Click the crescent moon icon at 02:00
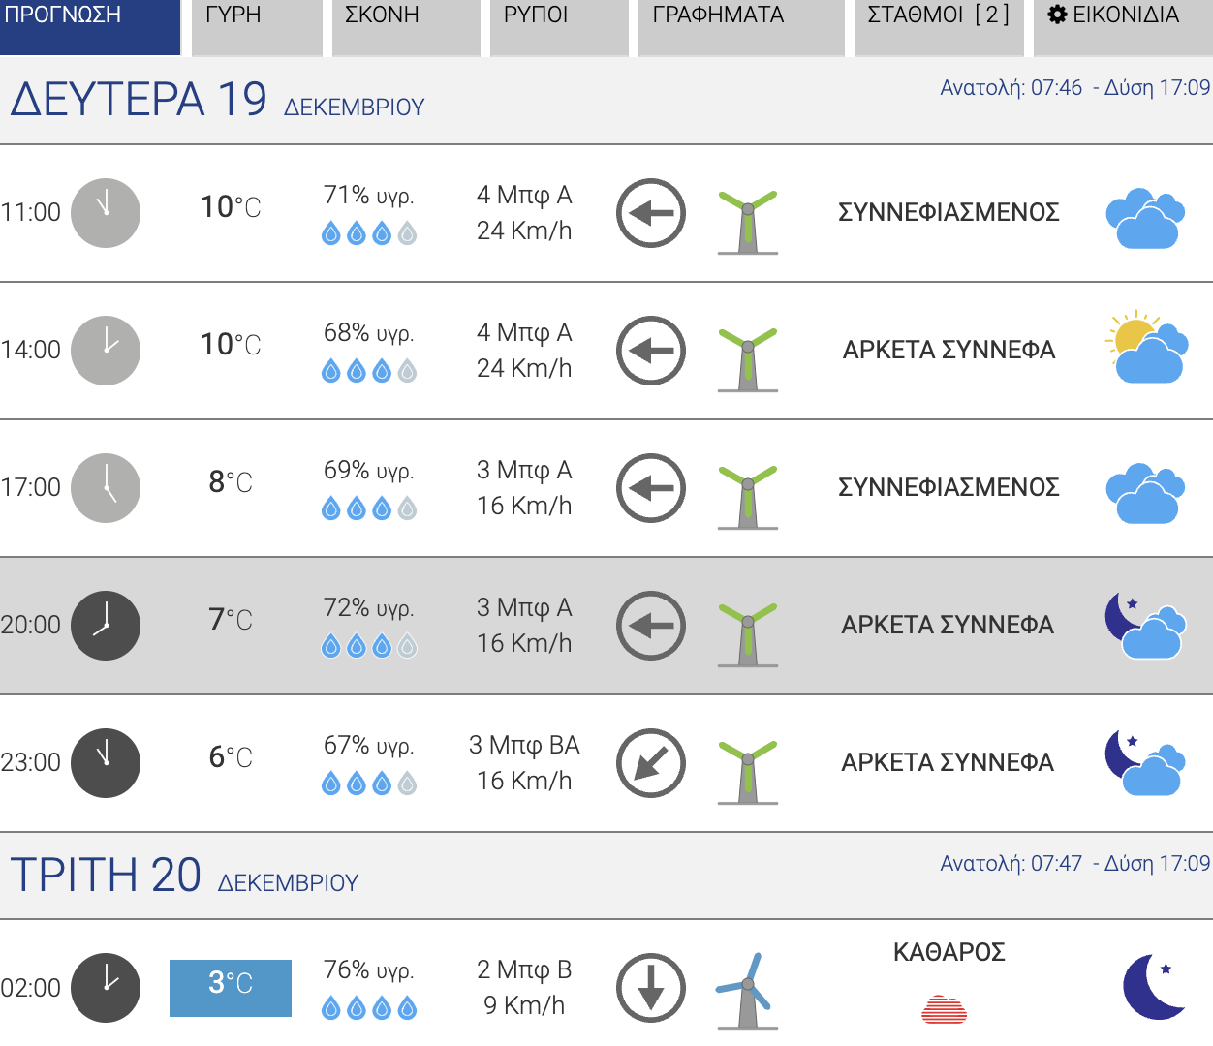This screenshot has height=1046, width=1213. (x=1155, y=987)
